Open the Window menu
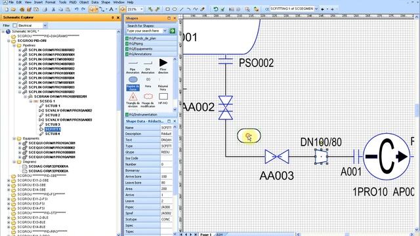Viewport: 420px width, 236px height. tap(119, 2)
